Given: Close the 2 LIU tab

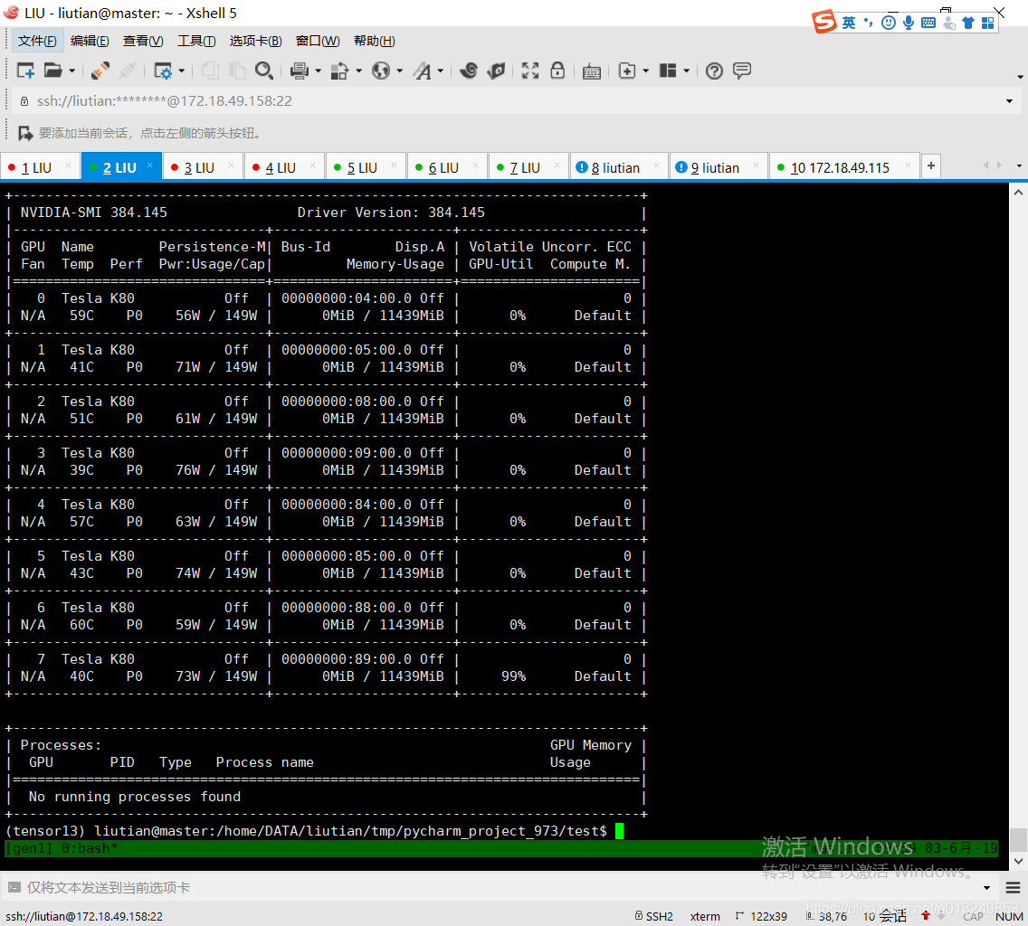Looking at the screenshot, I should (x=150, y=165).
